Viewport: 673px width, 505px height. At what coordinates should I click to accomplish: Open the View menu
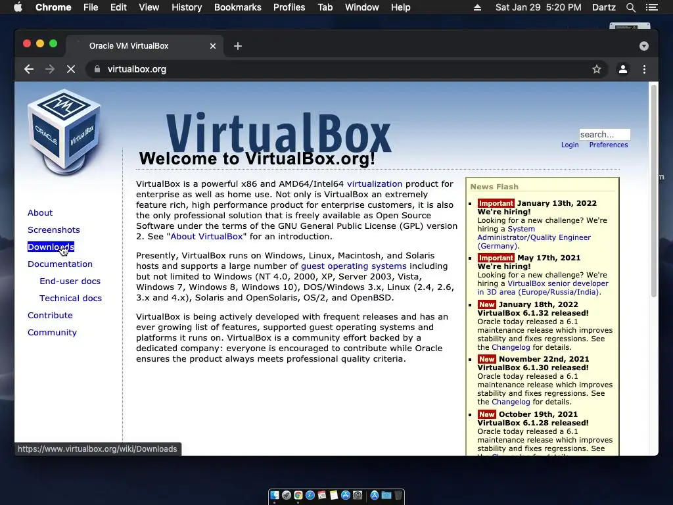(x=149, y=7)
